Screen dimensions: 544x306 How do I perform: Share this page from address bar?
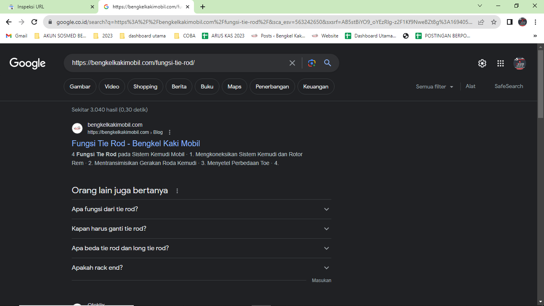(481, 22)
